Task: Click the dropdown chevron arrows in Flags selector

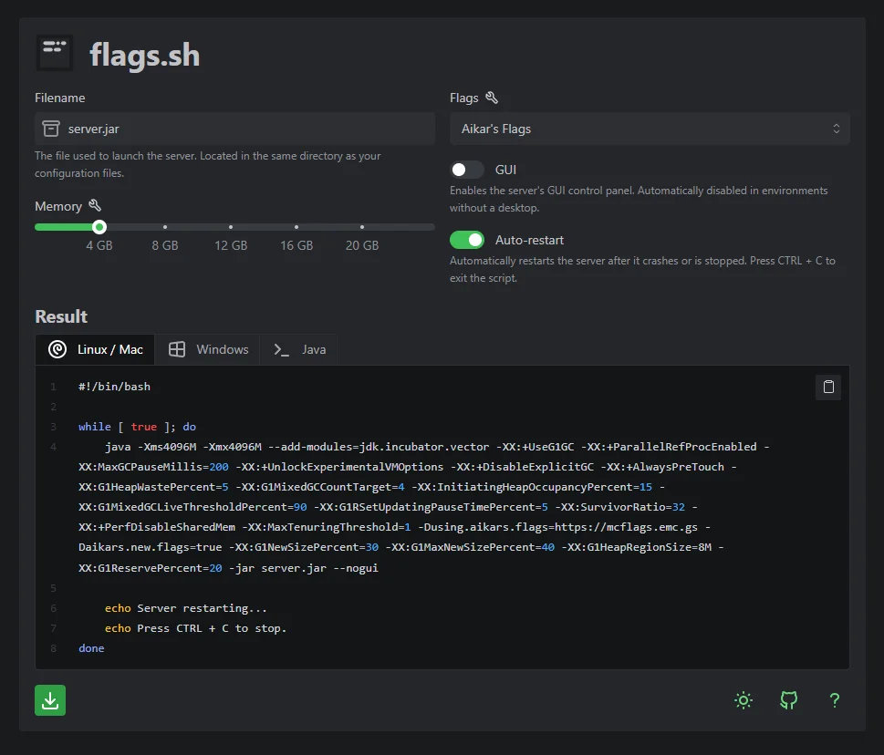Action: 836,129
